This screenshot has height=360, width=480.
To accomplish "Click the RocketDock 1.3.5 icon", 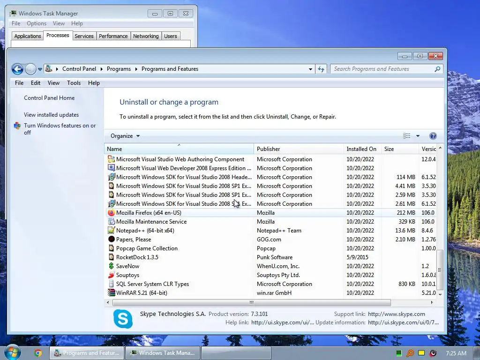I will click(x=112, y=257).
